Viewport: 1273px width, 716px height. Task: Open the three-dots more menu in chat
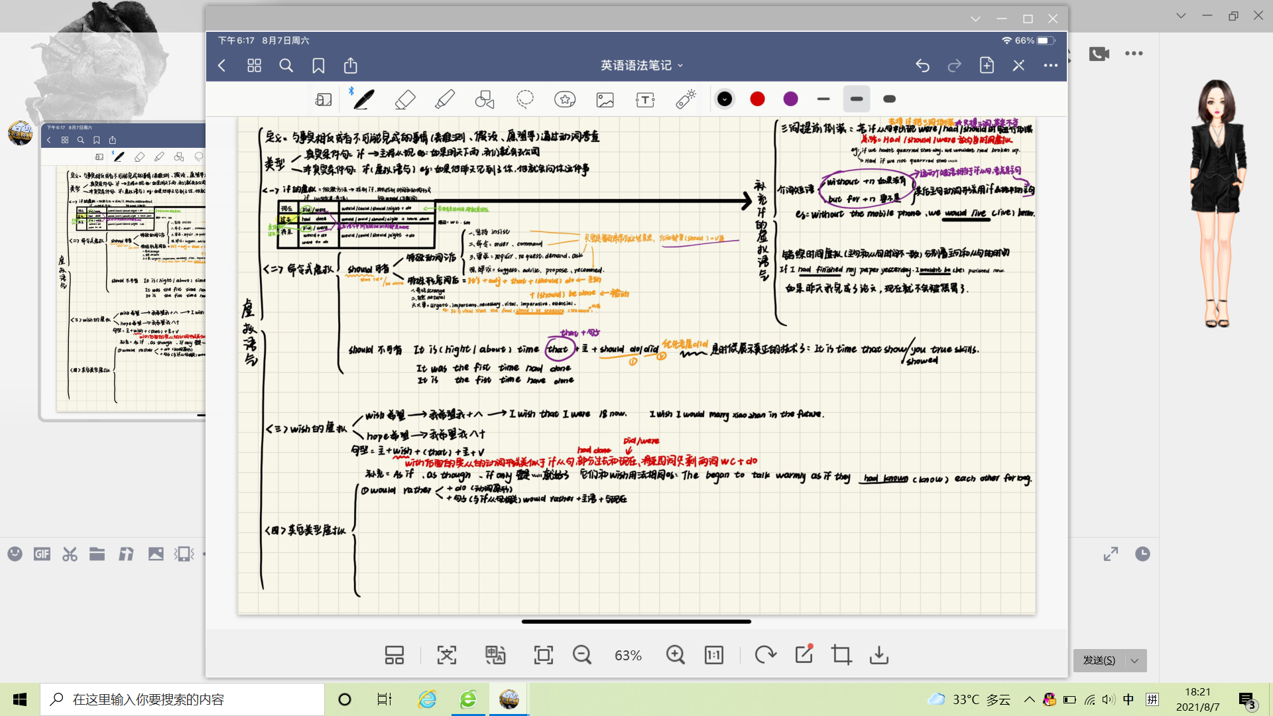(x=1134, y=53)
